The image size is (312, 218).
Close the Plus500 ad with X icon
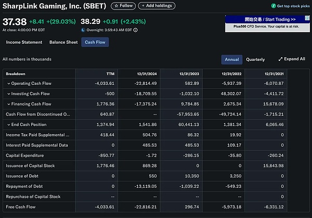pyautogui.click(x=308, y=17)
